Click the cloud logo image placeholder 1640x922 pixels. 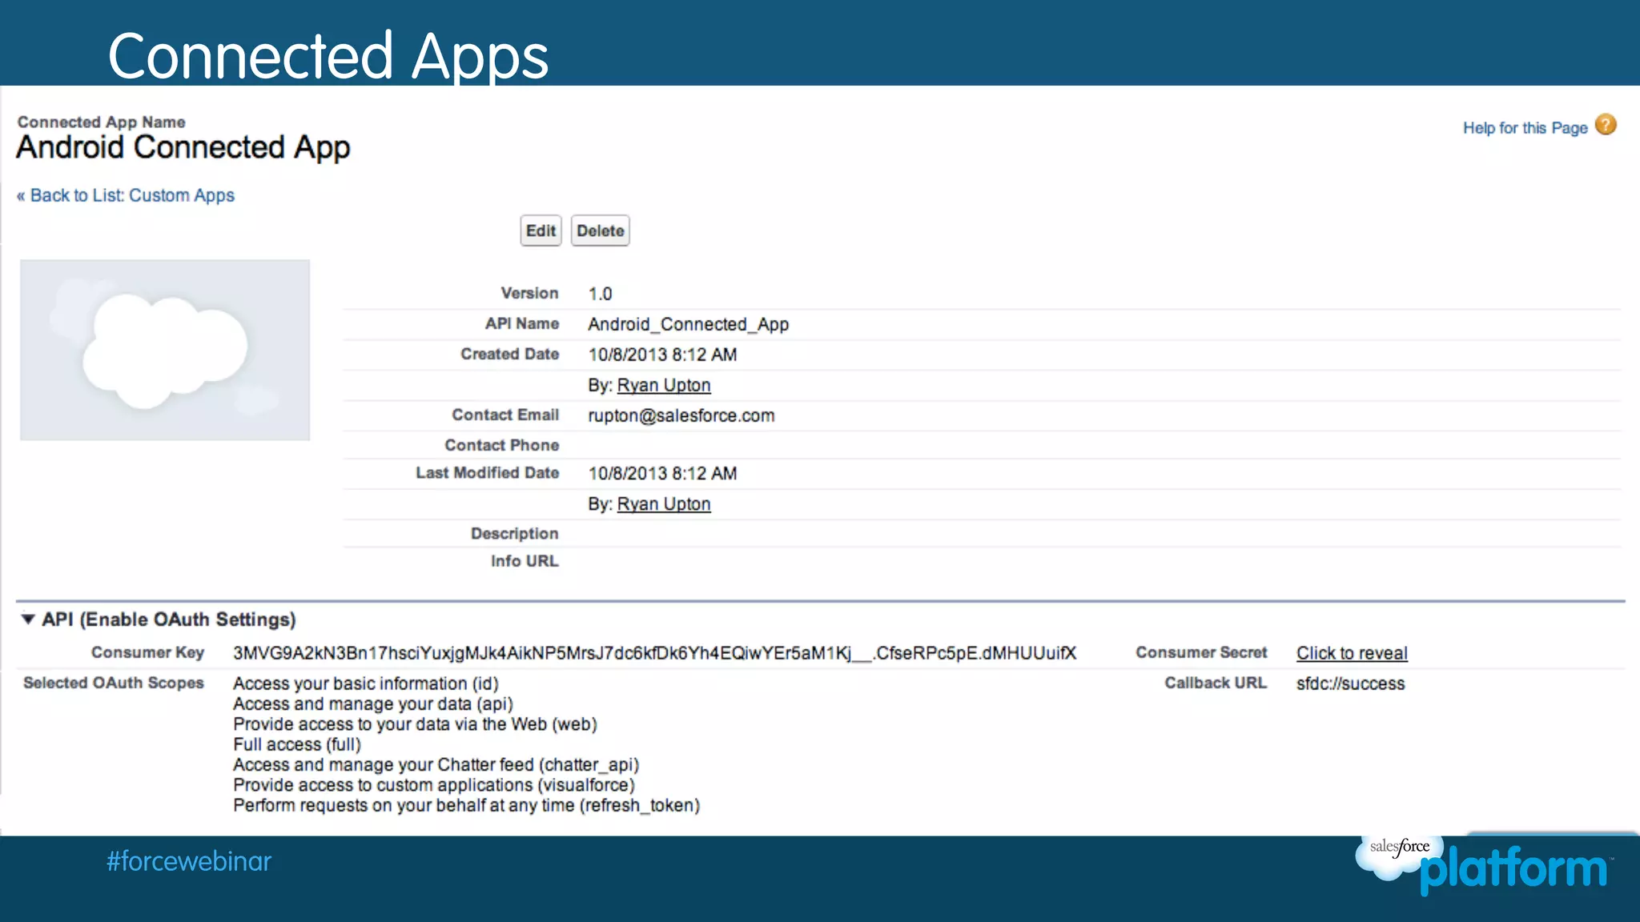165,350
